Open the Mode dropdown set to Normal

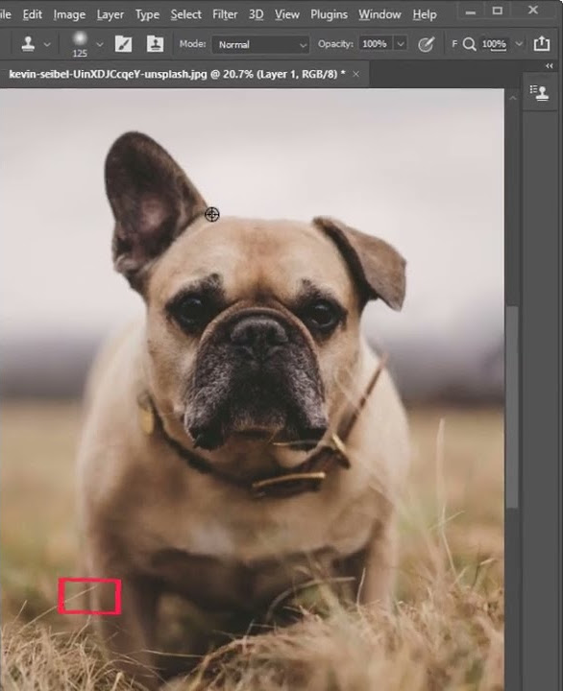(x=260, y=44)
